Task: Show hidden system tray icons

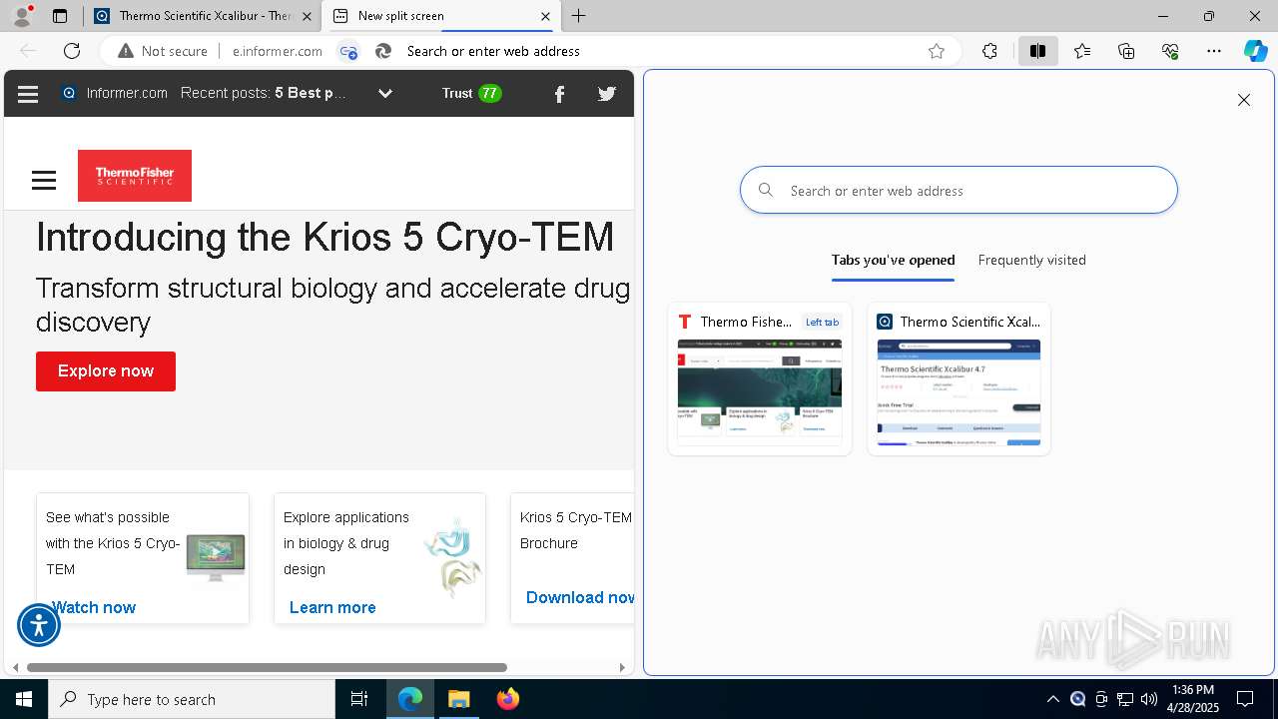Action: coord(1052,699)
